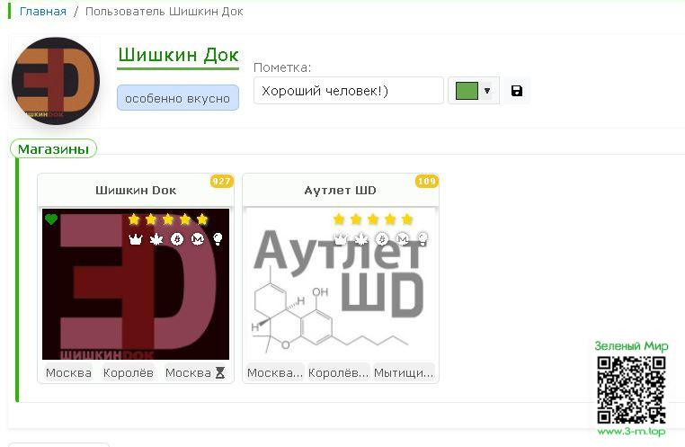Select the Мытищи city tag under Аутлет ШД

[x=404, y=372]
